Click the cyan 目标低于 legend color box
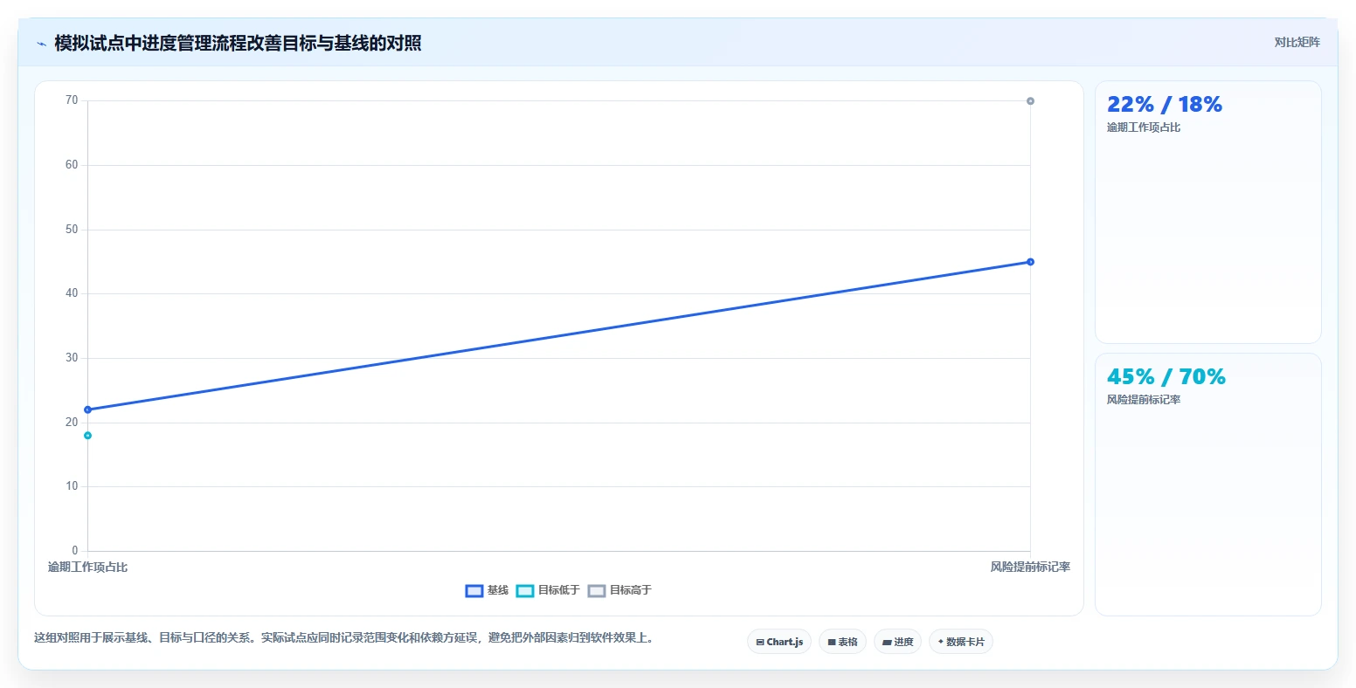The height and width of the screenshot is (688, 1356). [525, 591]
